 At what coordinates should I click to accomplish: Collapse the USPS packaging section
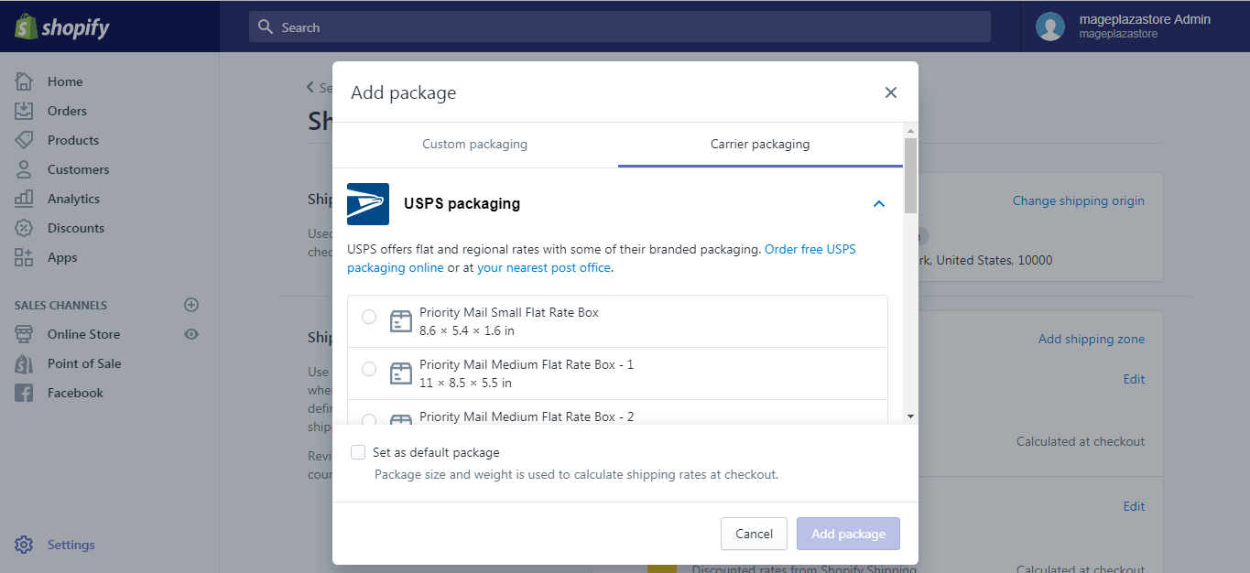point(879,203)
